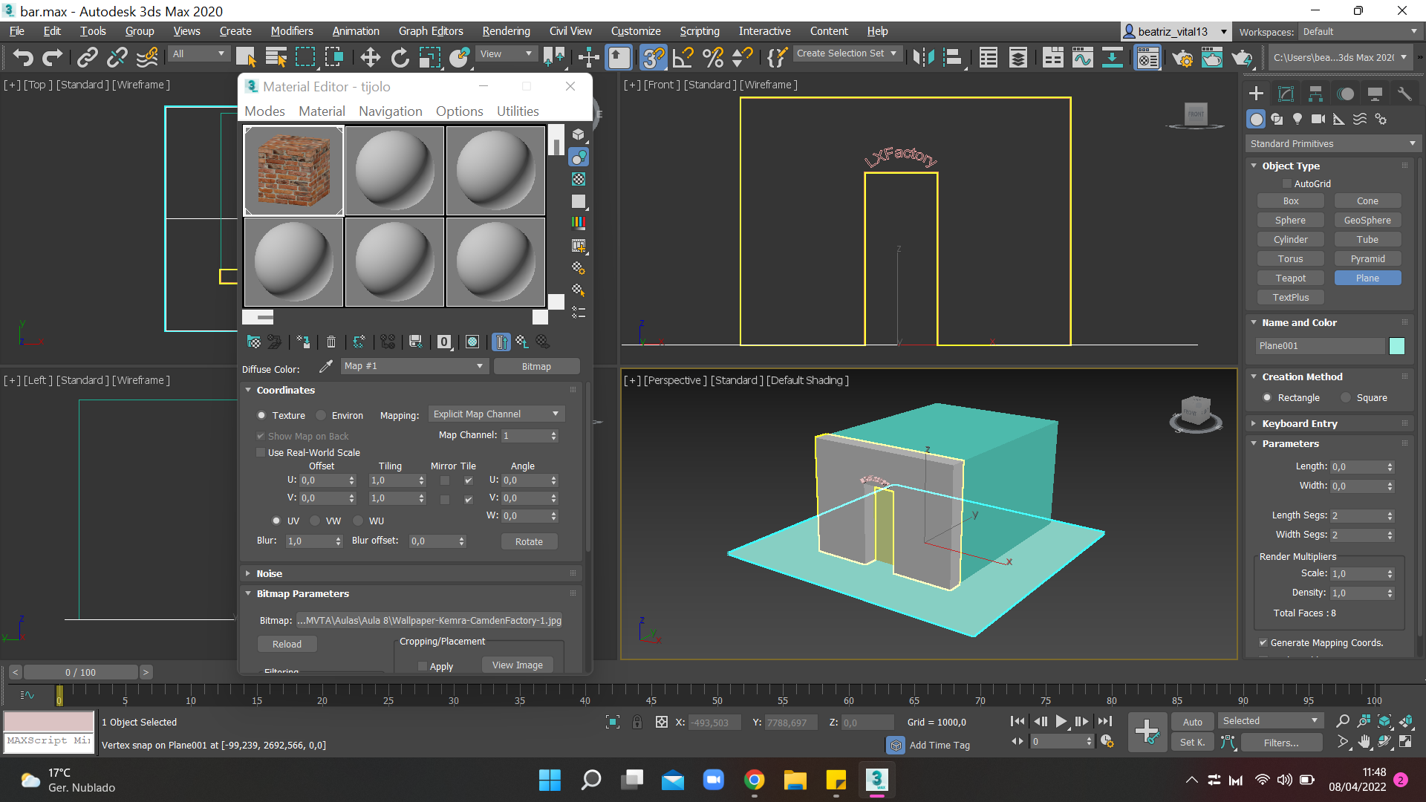
Task: Enable the AutoGrid checkbox
Action: (1287, 183)
